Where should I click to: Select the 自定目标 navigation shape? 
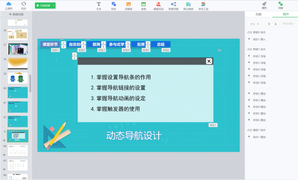(x=74, y=44)
